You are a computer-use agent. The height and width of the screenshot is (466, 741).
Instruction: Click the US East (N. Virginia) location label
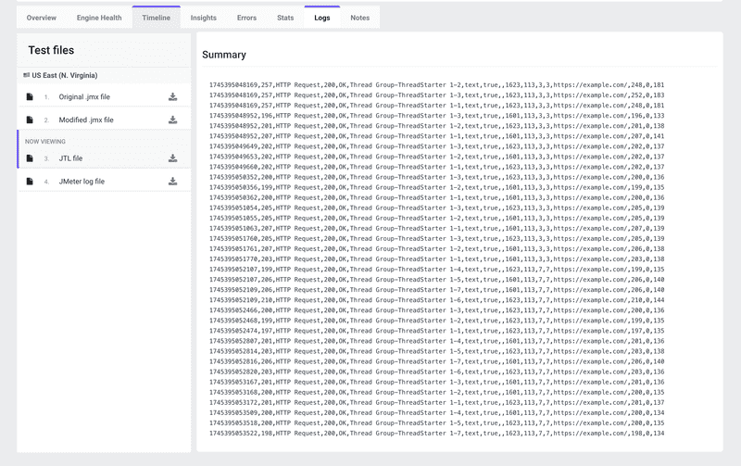click(x=65, y=75)
